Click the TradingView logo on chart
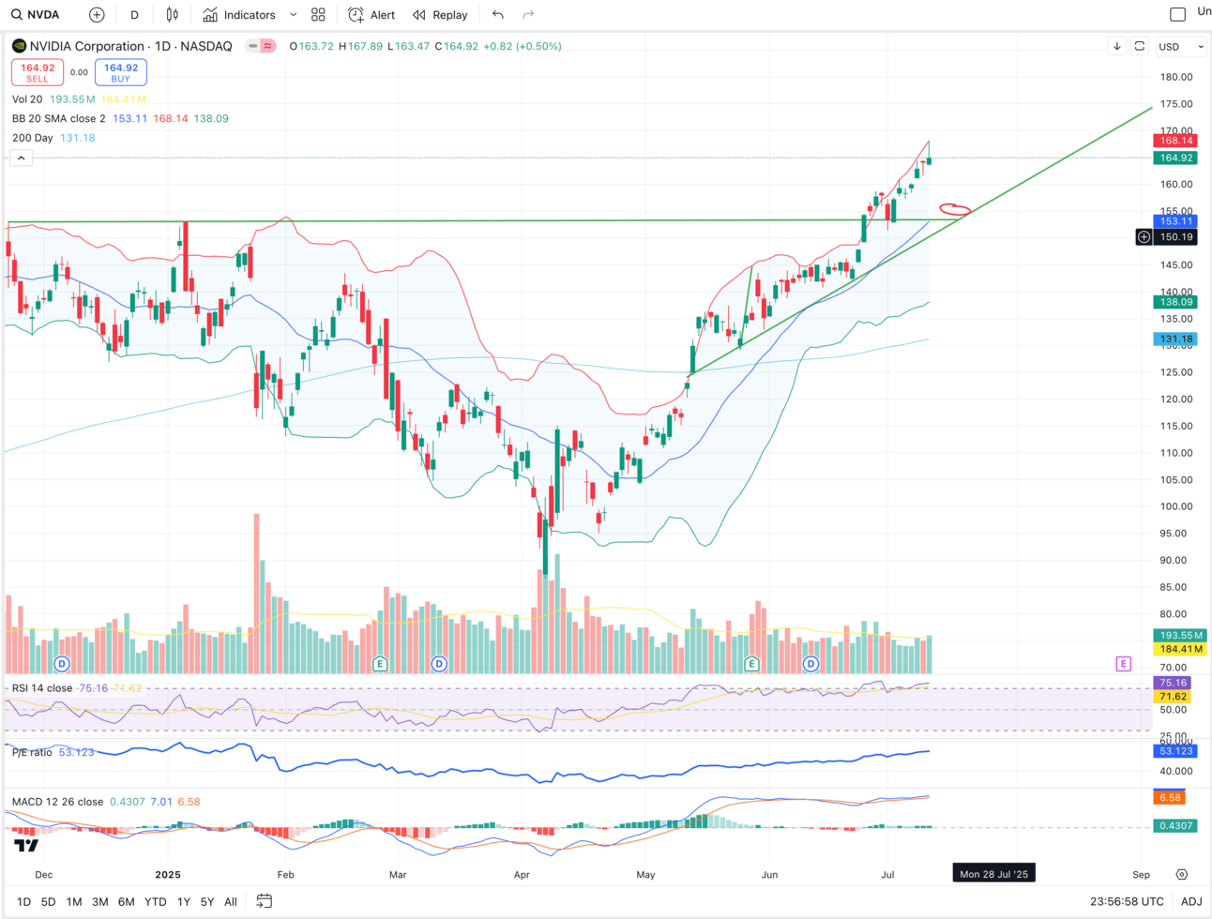 point(26,846)
